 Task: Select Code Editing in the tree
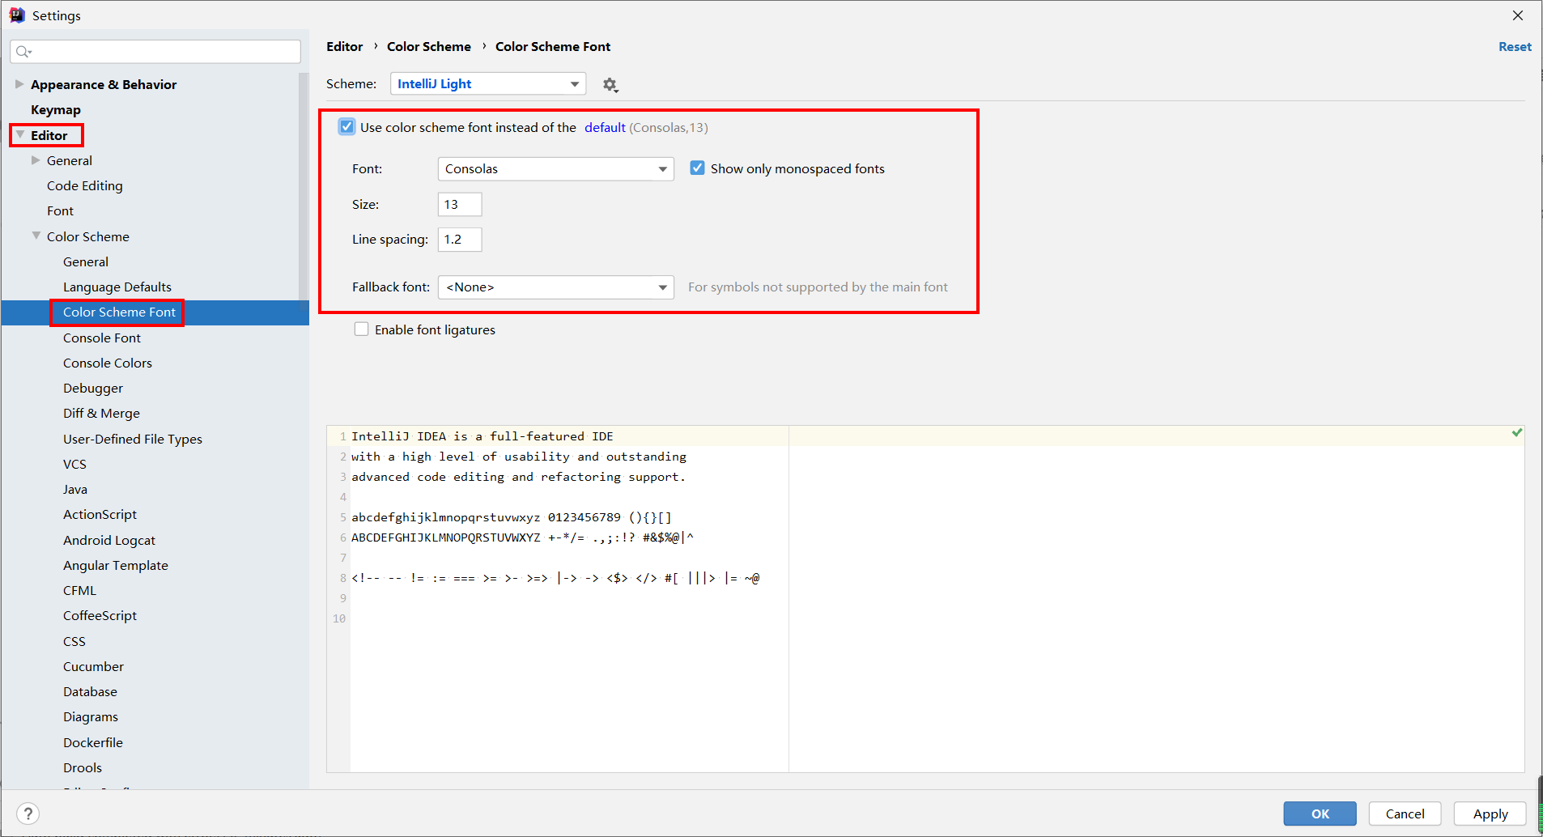tap(85, 186)
